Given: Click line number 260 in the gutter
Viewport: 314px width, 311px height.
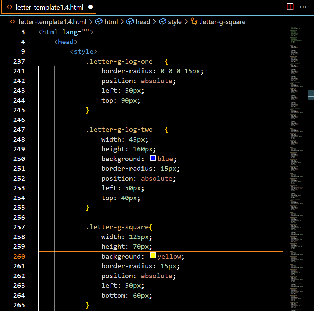Looking at the screenshot, I should [19, 256].
